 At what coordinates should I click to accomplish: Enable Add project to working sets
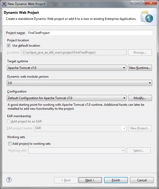pyautogui.click(x=10, y=144)
